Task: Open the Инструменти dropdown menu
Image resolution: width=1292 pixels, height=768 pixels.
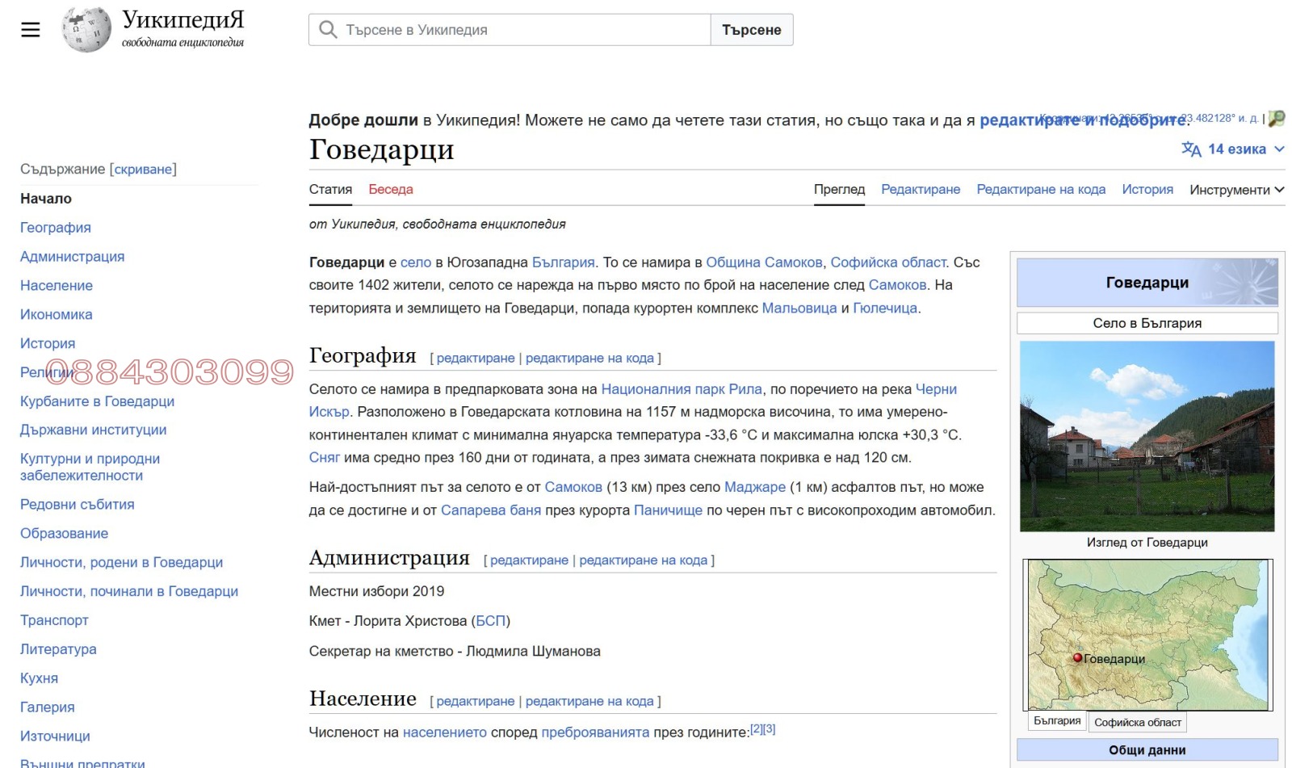Action: (1235, 190)
